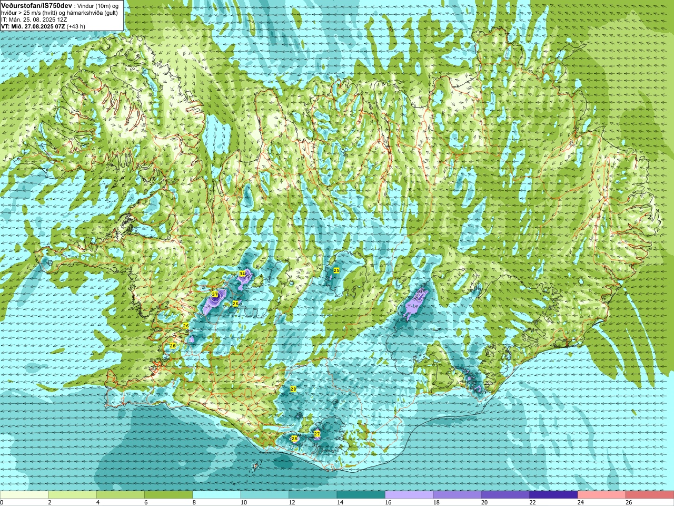Image resolution: width=674 pixels, height=506 pixels.
Task: Click the legend scale number 20
Action: 484,502
